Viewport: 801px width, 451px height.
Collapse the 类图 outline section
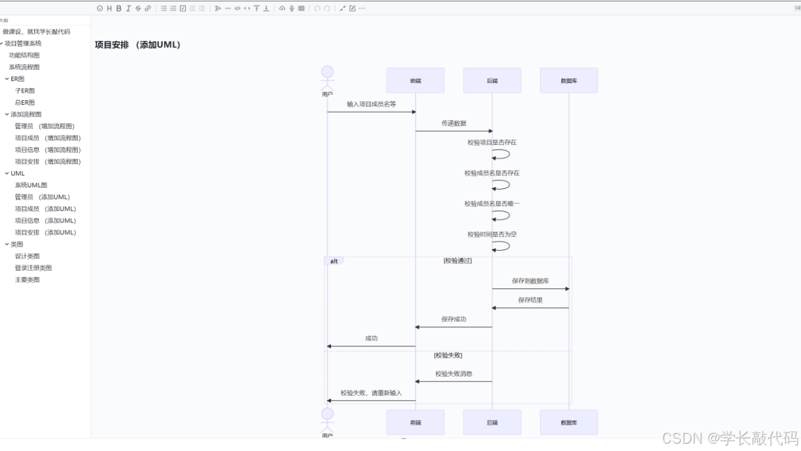coord(7,244)
